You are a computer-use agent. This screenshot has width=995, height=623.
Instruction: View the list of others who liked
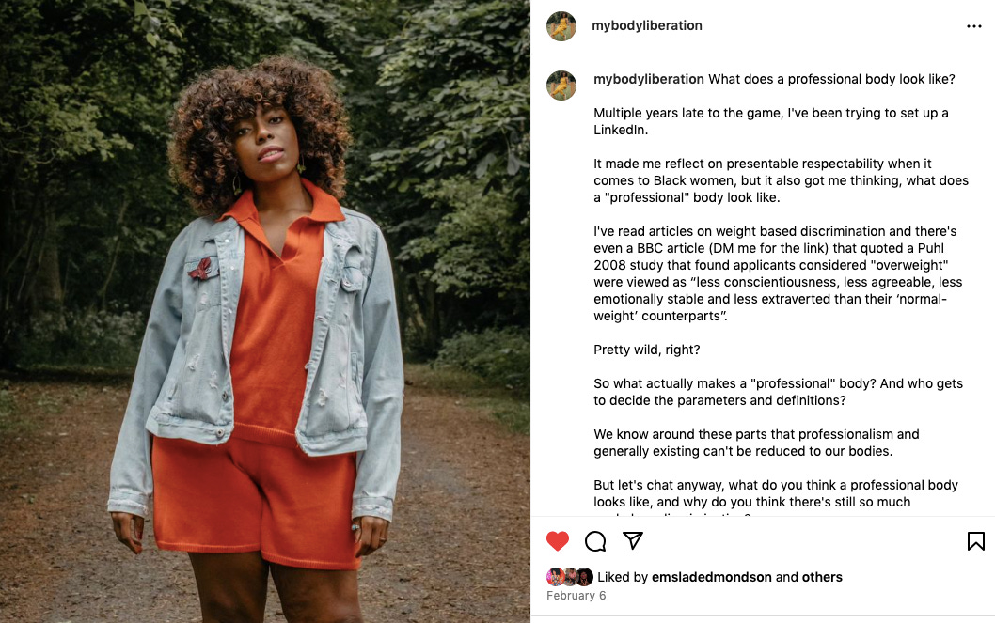822,577
